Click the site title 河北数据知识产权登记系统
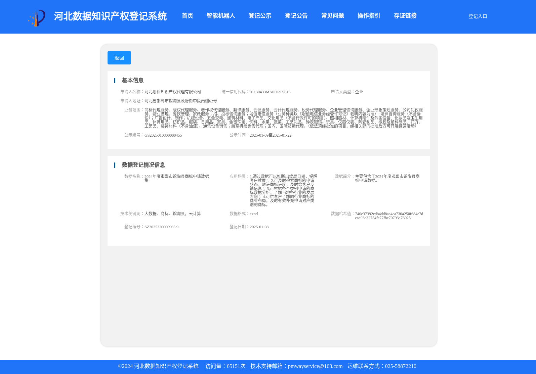This screenshot has height=374, width=536. click(x=110, y=16)
